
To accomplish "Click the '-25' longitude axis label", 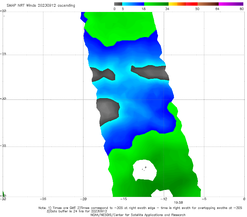I will point(43,199).
